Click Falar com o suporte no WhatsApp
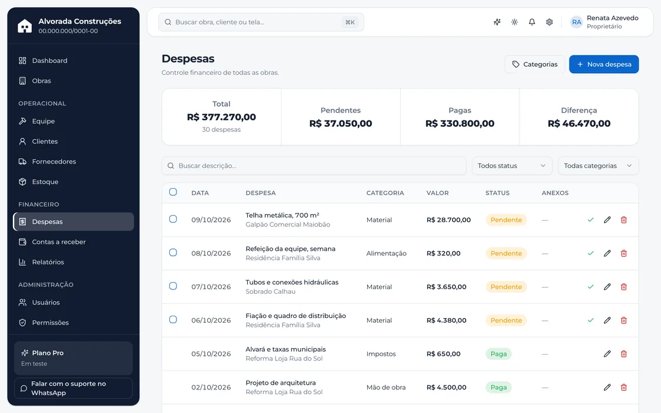The image size is (661, 413). [x=73, y=388]
